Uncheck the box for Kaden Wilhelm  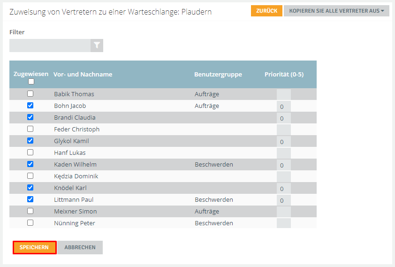[x=30, y=164]
